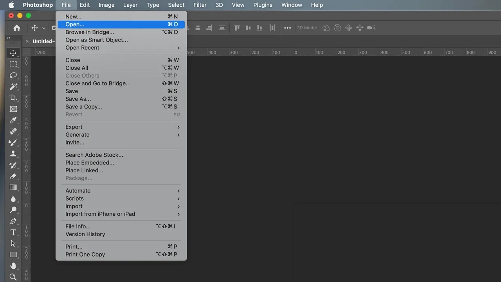Choose Print One Copy

pyautogui.click(x=121, y=255)
